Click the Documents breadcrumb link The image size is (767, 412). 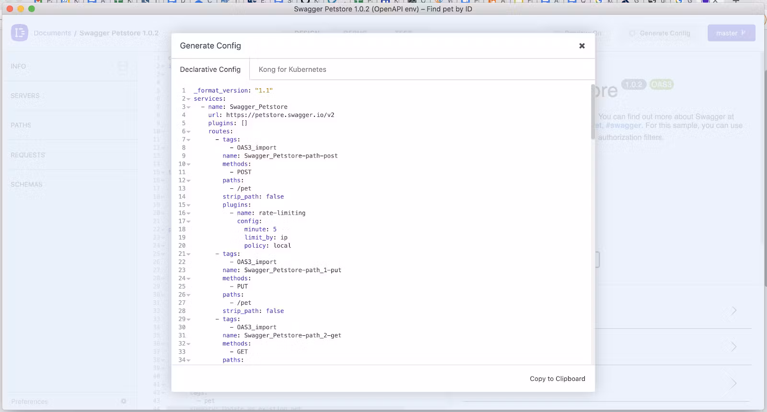[52, 33]
